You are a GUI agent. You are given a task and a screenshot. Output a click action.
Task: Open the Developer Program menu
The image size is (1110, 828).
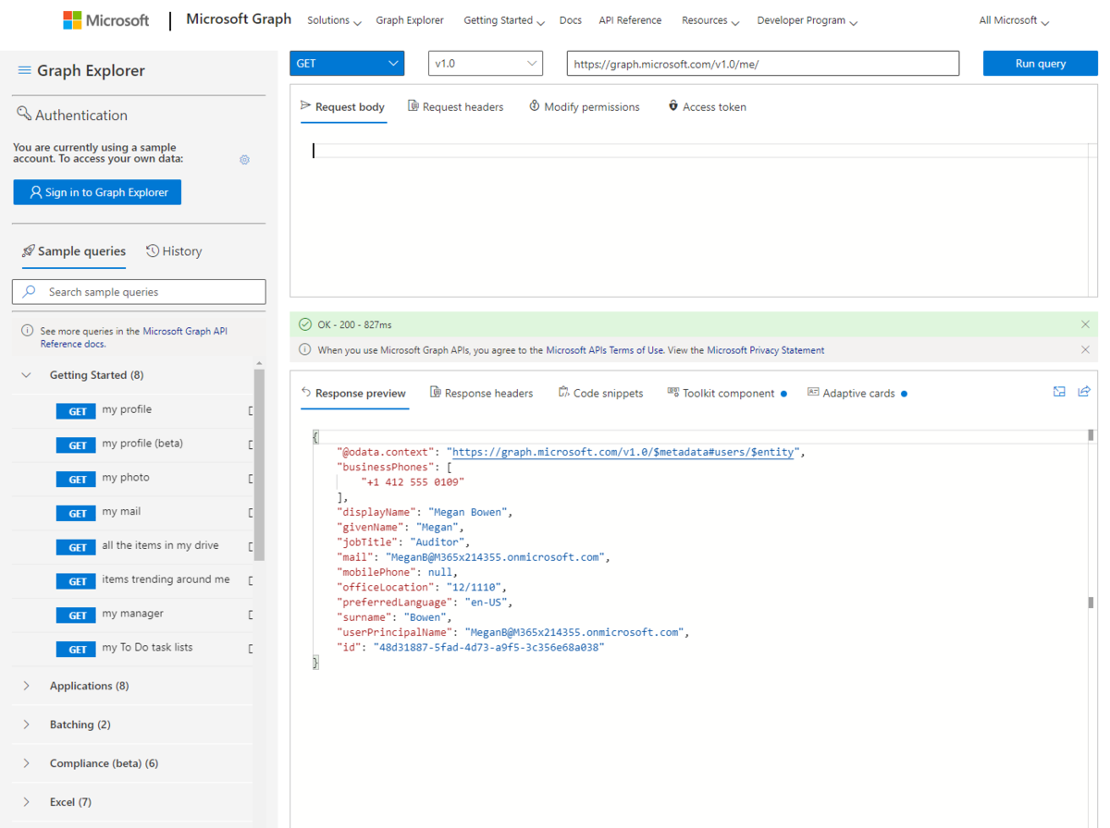point(807,20)
